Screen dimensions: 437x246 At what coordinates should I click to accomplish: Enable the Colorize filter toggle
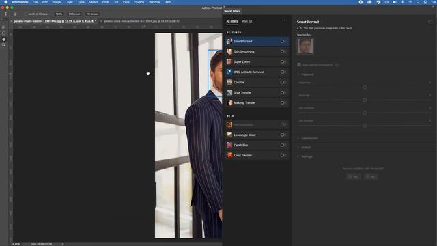click(283, 82)
